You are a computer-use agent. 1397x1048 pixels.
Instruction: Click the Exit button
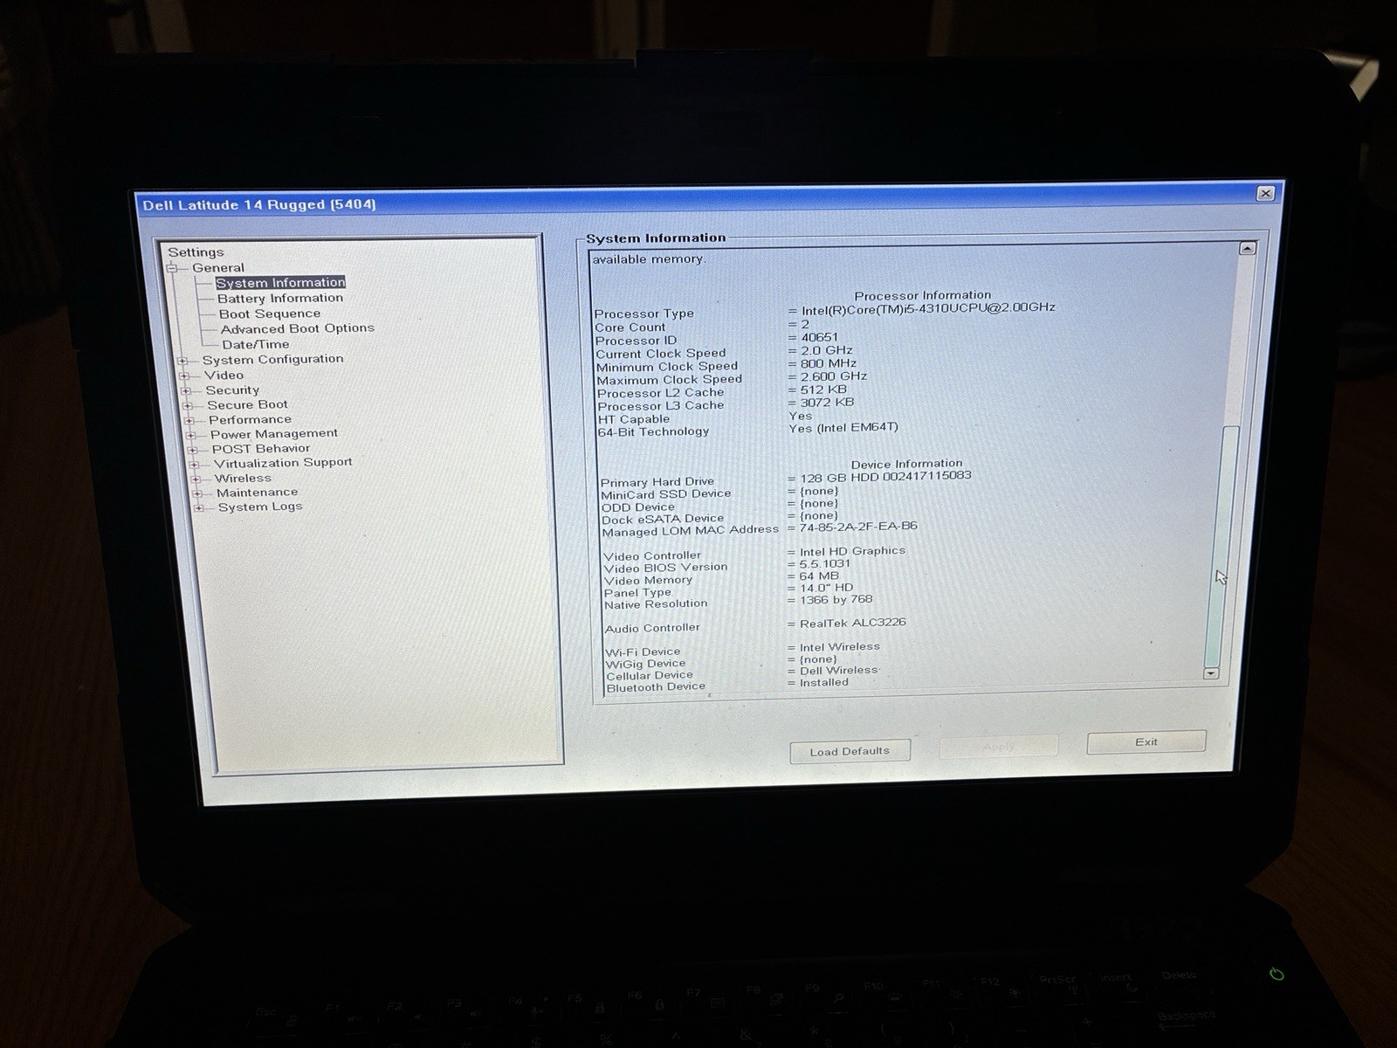pos(1146,741)
